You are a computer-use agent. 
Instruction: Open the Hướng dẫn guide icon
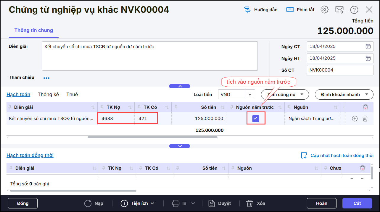click(x=247, y=10)
